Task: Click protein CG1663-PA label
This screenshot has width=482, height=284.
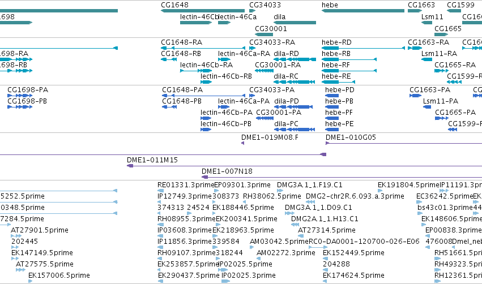Action: click(430, 90)
